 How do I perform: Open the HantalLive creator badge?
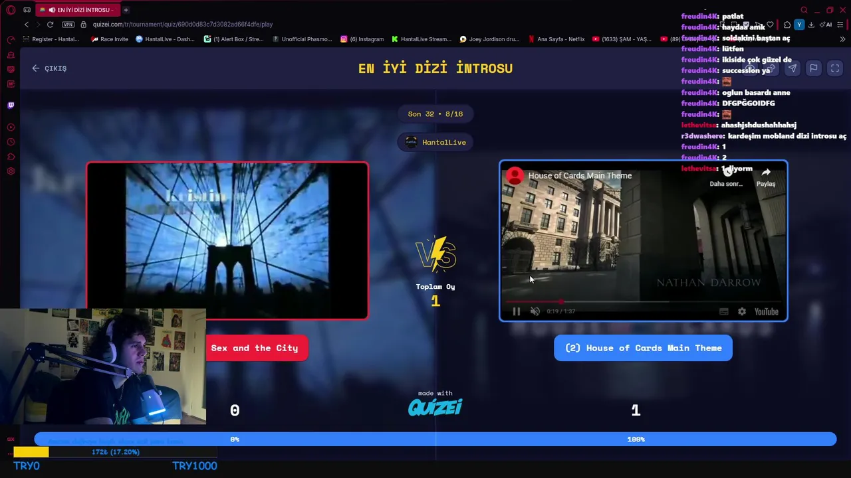[435, 142]
